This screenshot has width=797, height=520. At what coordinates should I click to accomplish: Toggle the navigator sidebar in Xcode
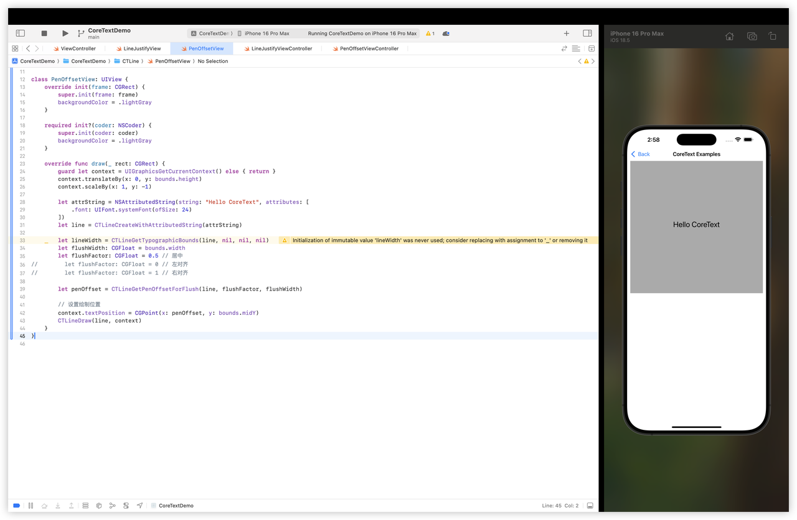point(20,33)
